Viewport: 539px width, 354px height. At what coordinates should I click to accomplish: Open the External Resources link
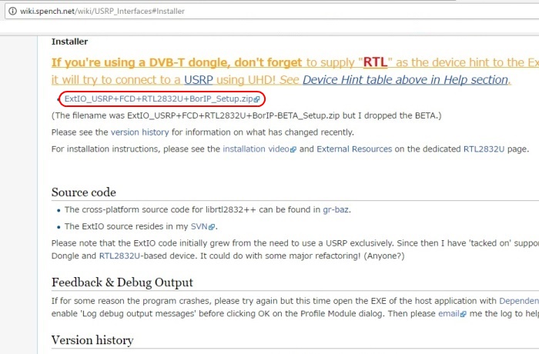coord(354,149)
